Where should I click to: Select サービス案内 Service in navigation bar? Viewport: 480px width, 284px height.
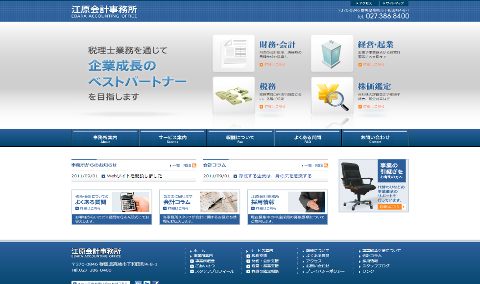pyautogui.click(x=172, y=139)
